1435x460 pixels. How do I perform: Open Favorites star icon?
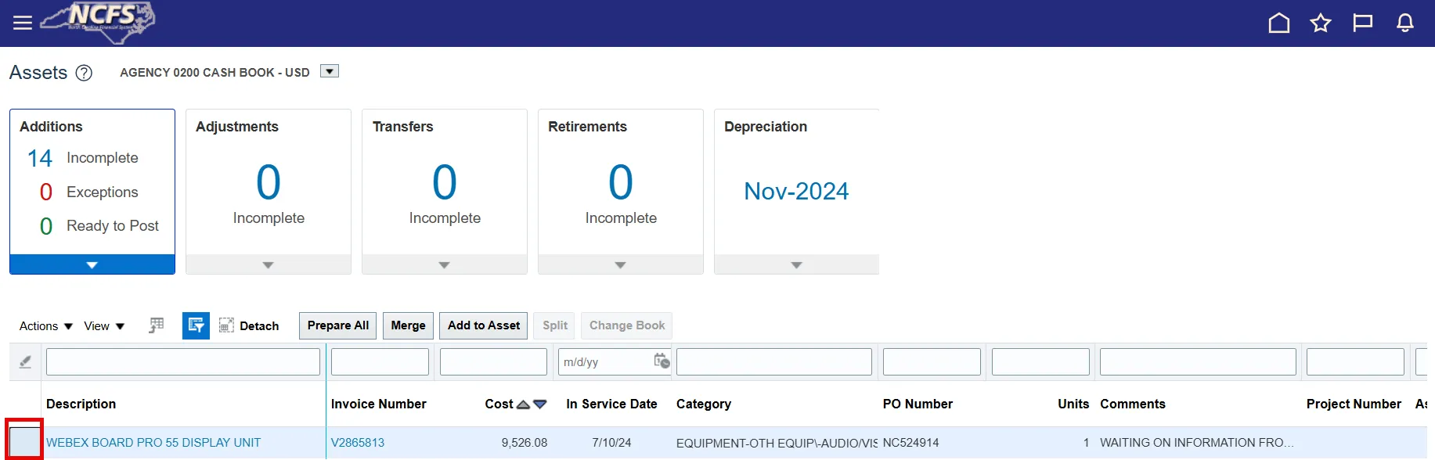coord(1321,23)
